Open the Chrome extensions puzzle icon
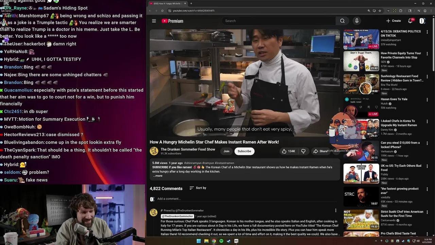This screenshot has height=245, width=435. (x=400, y=11)
